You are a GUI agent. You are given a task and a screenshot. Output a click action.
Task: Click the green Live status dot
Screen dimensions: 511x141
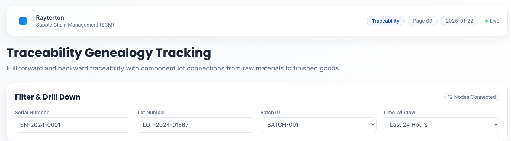coord(487,21)
